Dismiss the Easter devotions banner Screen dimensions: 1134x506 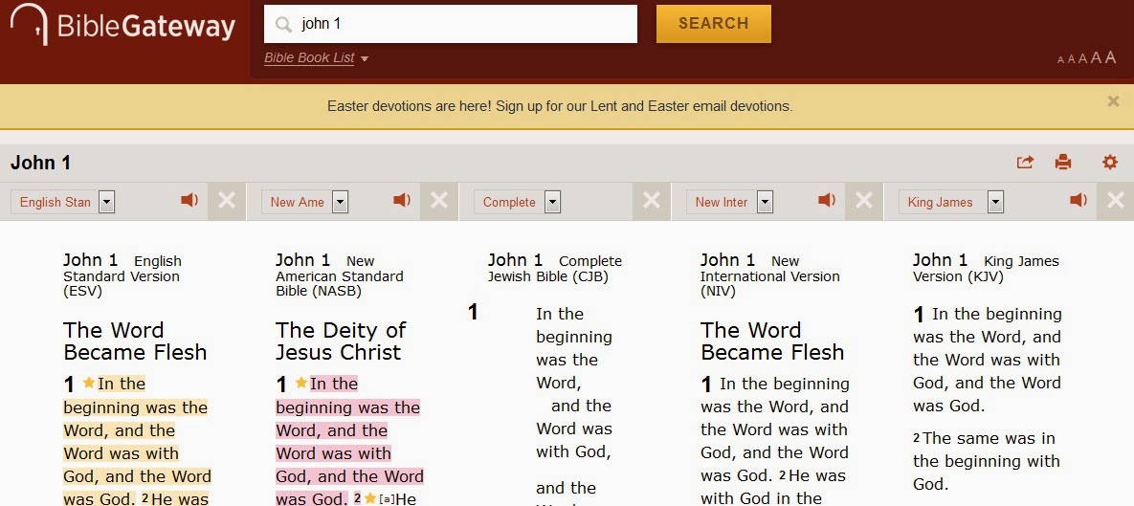click(x=1113, y=102)
